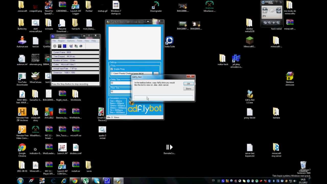
Task: Select the Need for Speed desktop shortcut
Action: click(49, 8)
